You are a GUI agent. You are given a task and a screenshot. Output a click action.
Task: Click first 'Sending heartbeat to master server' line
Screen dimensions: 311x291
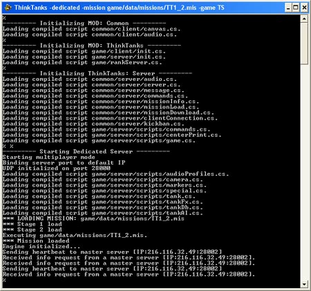[x=112, y=252]
